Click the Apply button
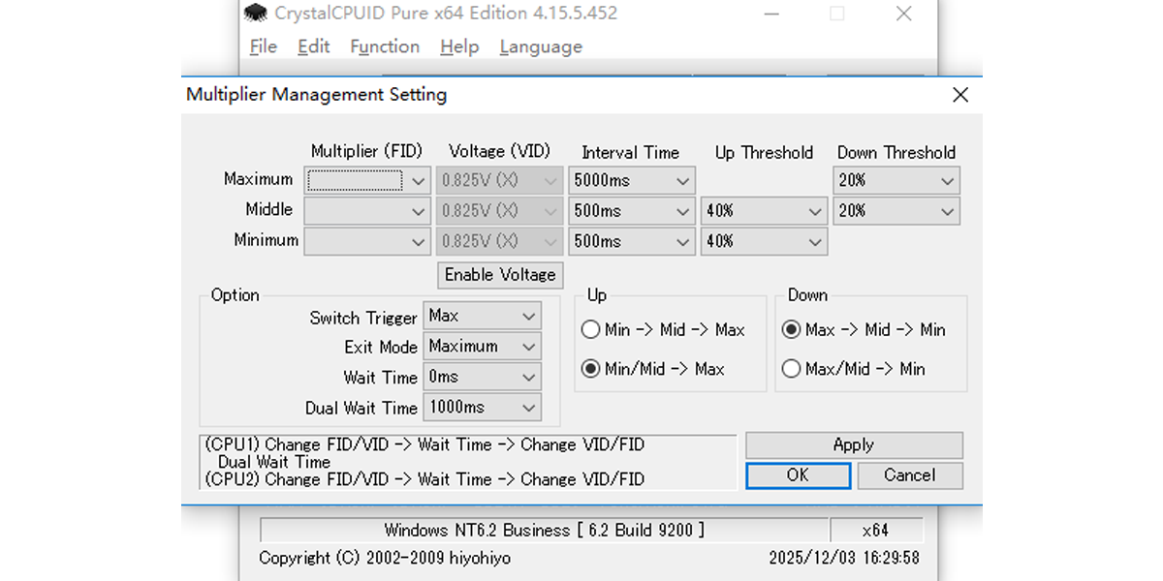Screen dimensions: 1163x581 (x=854, y=445)
